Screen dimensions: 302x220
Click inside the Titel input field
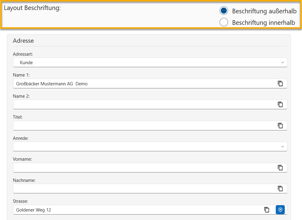click(x=145, y=126)
